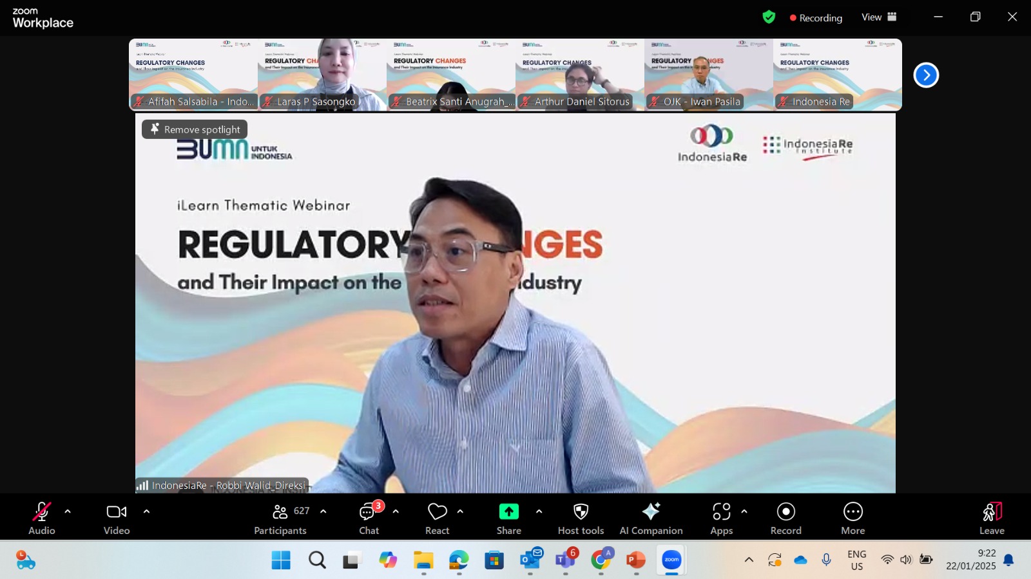The width and height of the screenshot is (1031, 579).
Task: Open volume speaker tray icon
Action: (x=906, y=560)
